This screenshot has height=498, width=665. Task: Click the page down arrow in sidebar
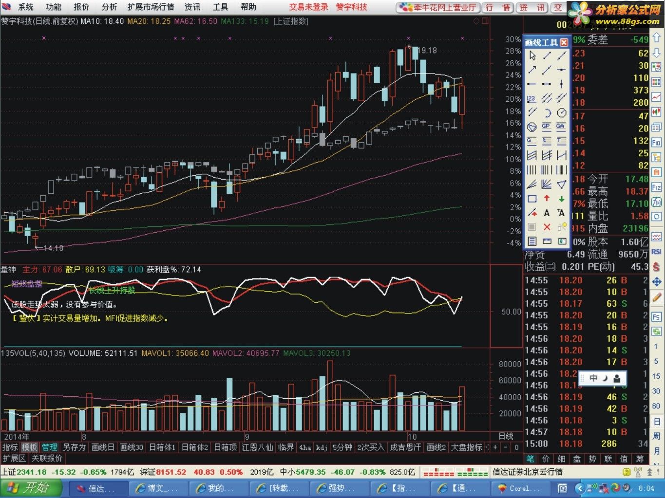tap(657, 53)
